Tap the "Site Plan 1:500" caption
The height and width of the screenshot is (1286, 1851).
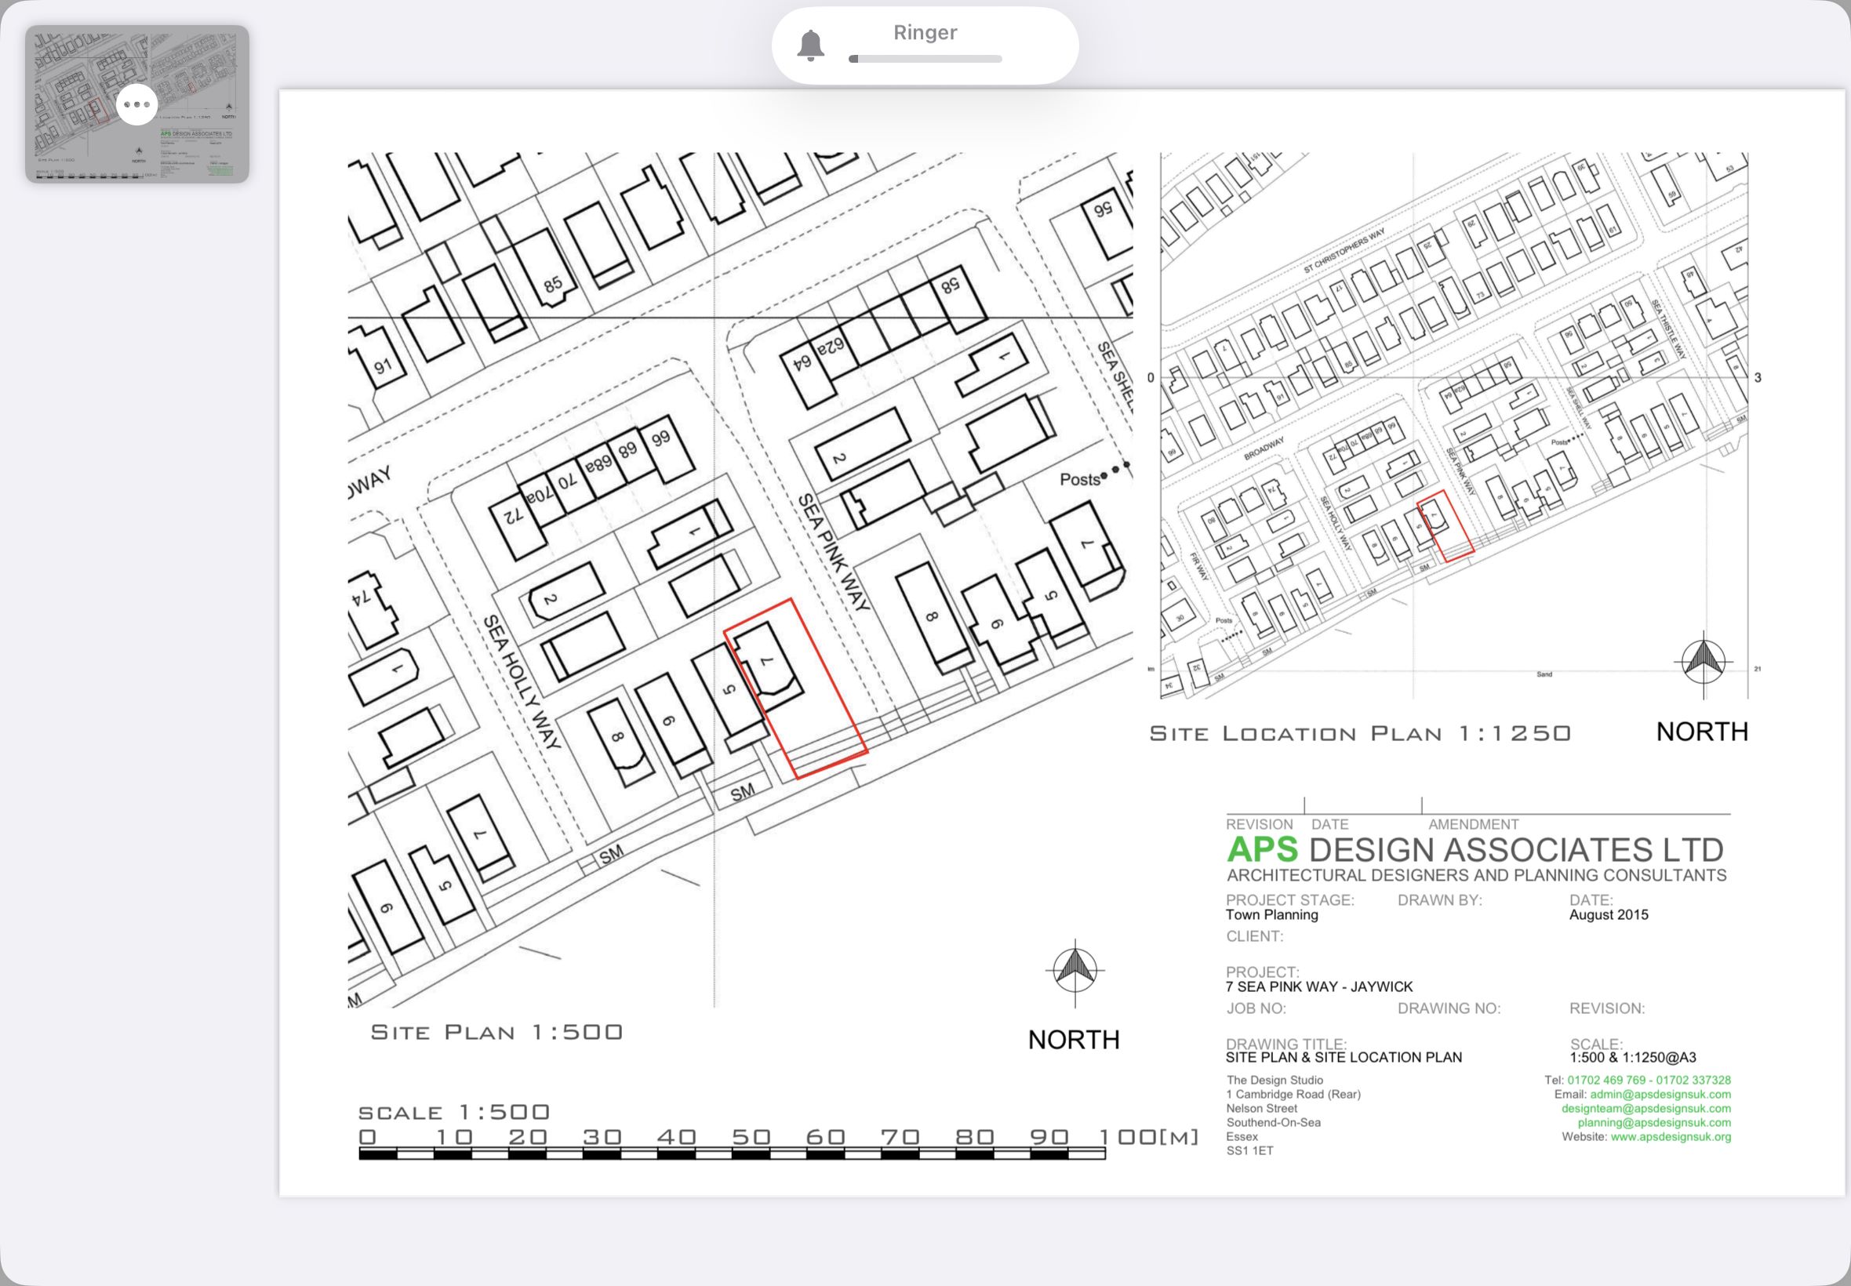point(496,1032)
